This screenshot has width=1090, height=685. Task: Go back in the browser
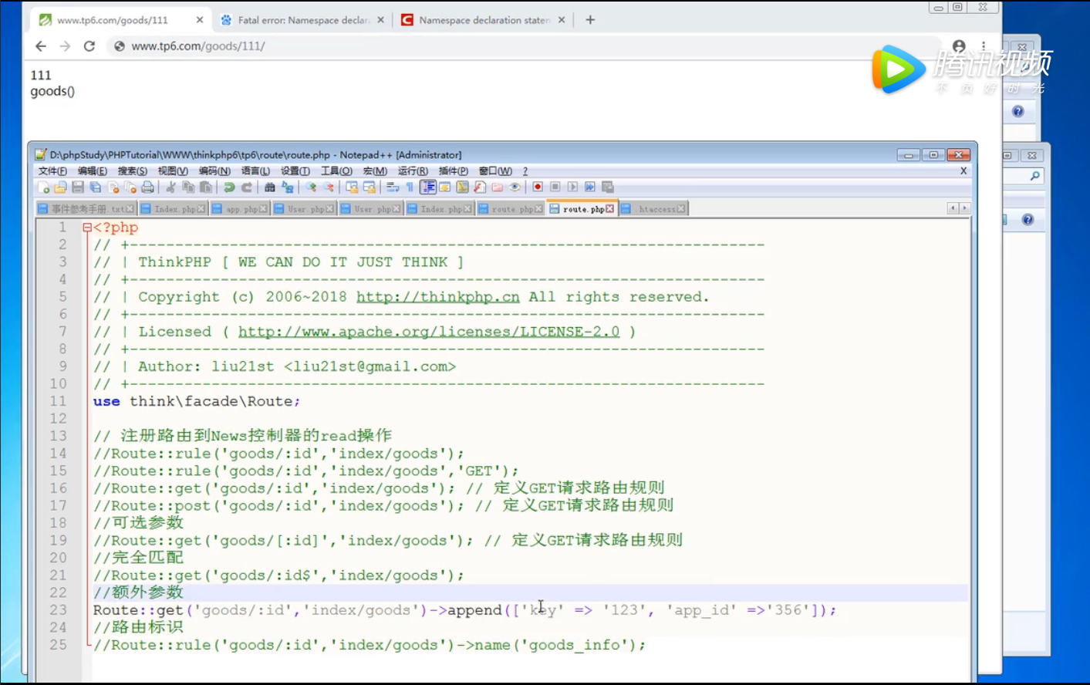coord(41,46)
